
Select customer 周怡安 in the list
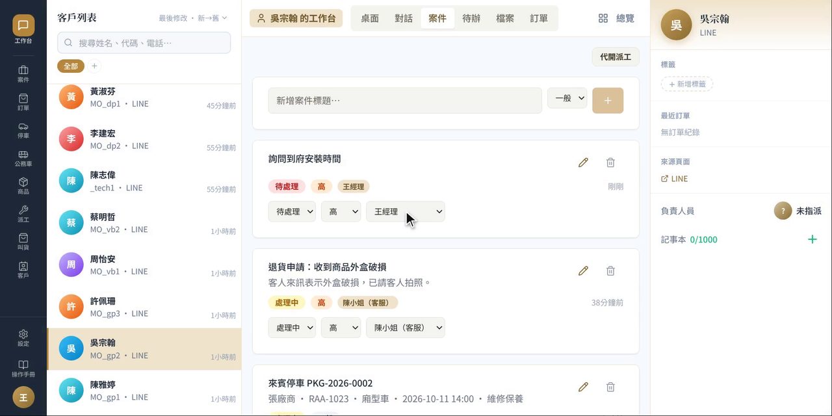tap(144, 265)
